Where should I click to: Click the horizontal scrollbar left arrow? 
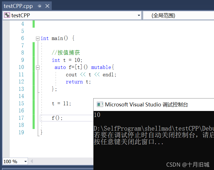coord(32,161)
